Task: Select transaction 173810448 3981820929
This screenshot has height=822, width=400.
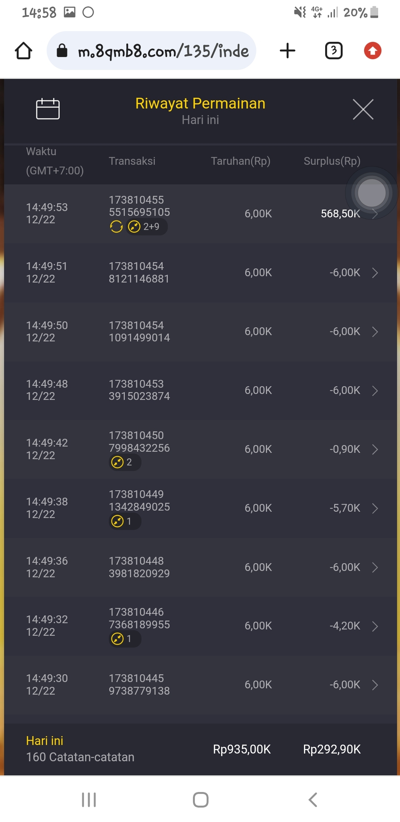Action: coord(139,567)
